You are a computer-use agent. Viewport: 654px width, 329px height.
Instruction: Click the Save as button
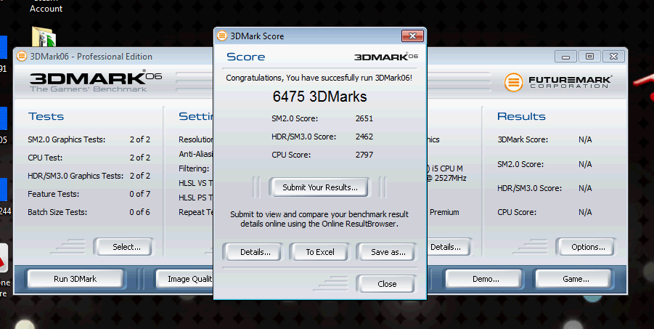(388, 252)
